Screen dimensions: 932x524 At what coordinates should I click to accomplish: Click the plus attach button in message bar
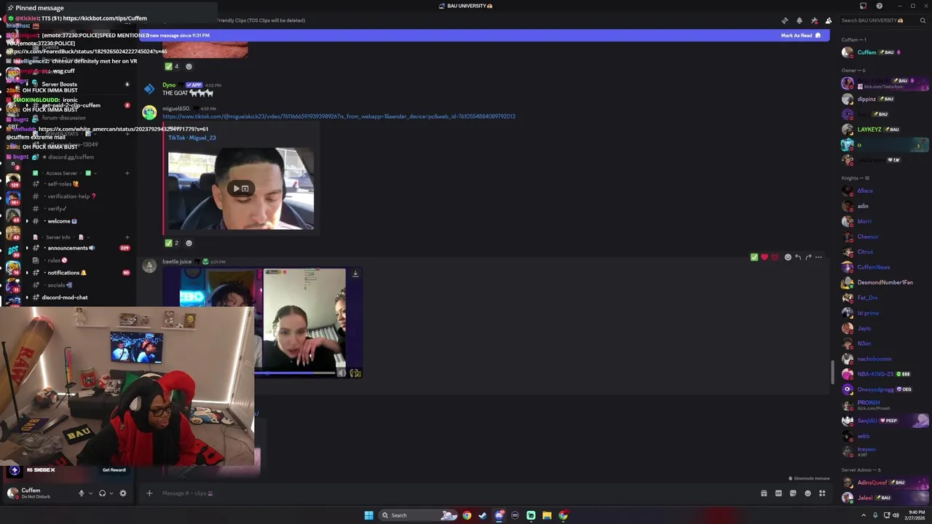coord(149,493)
